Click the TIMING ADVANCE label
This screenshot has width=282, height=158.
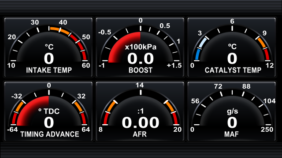[x=50, y=134]
